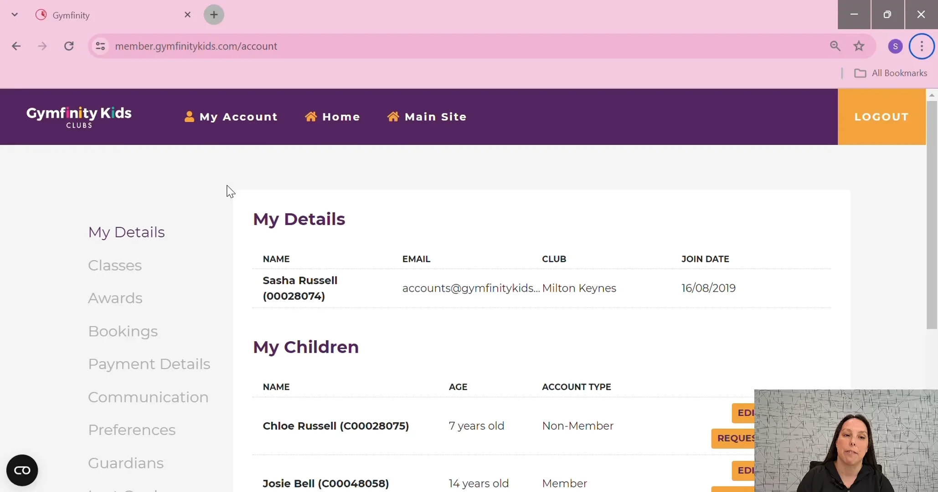
Task: Click the EMAIL column header
Action: coord(416,259)
